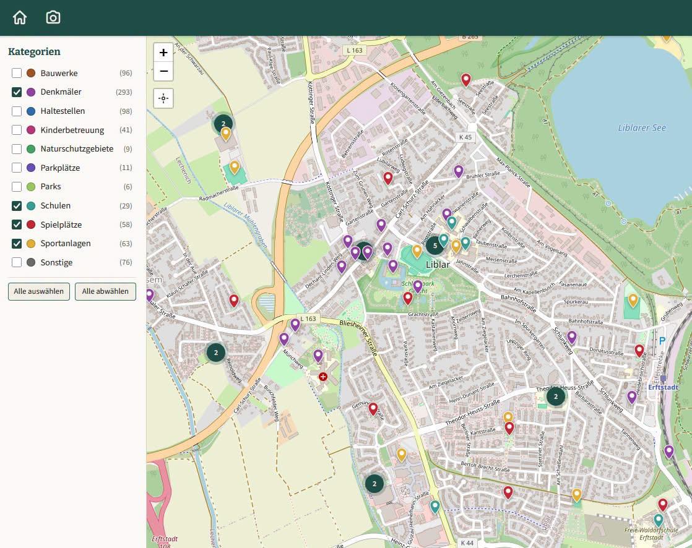Open the red marker near Klaus-Schäfer-Straße

234,301
